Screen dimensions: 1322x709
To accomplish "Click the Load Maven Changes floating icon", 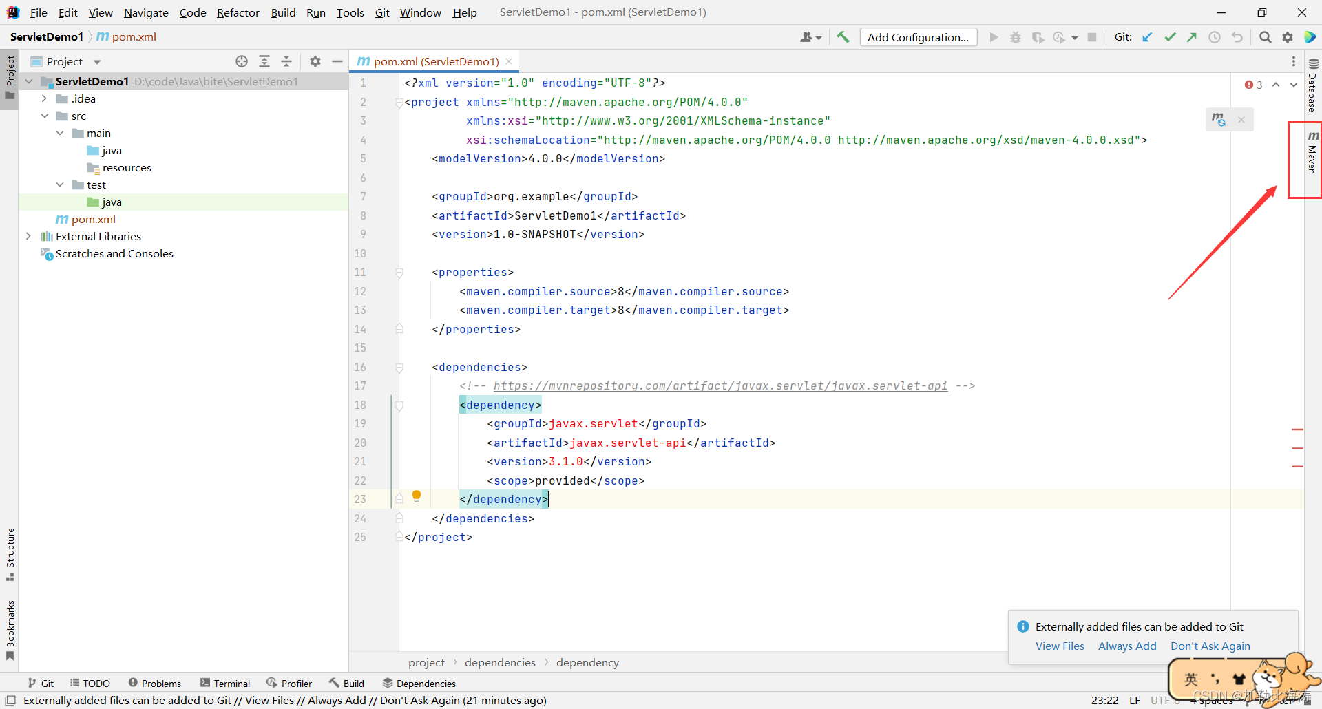I will tap(1219, 120).
